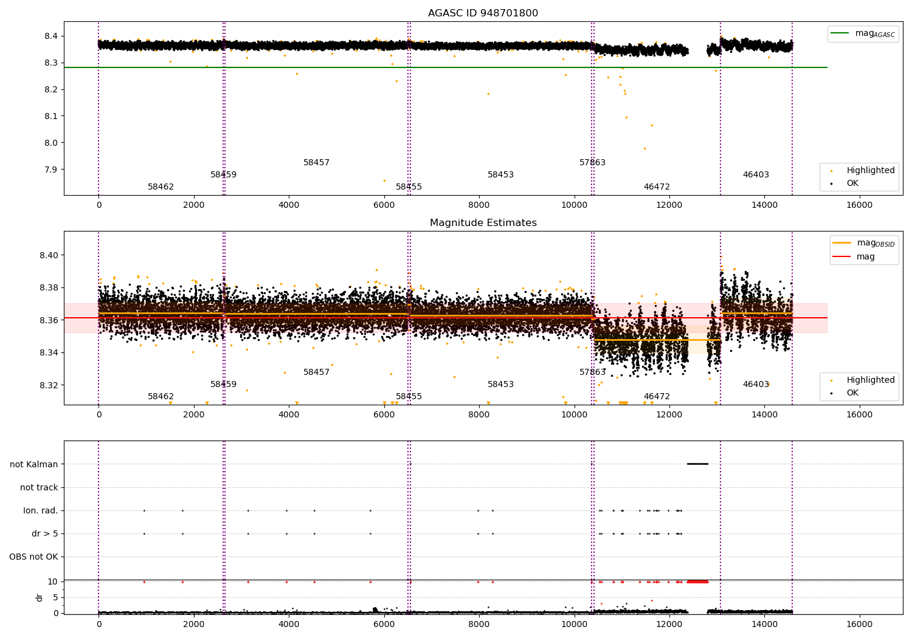
Task: Click obsid label 58457 in the Magnitude Estimates plot
Action: pyautogui.click(x=316, y=372)
